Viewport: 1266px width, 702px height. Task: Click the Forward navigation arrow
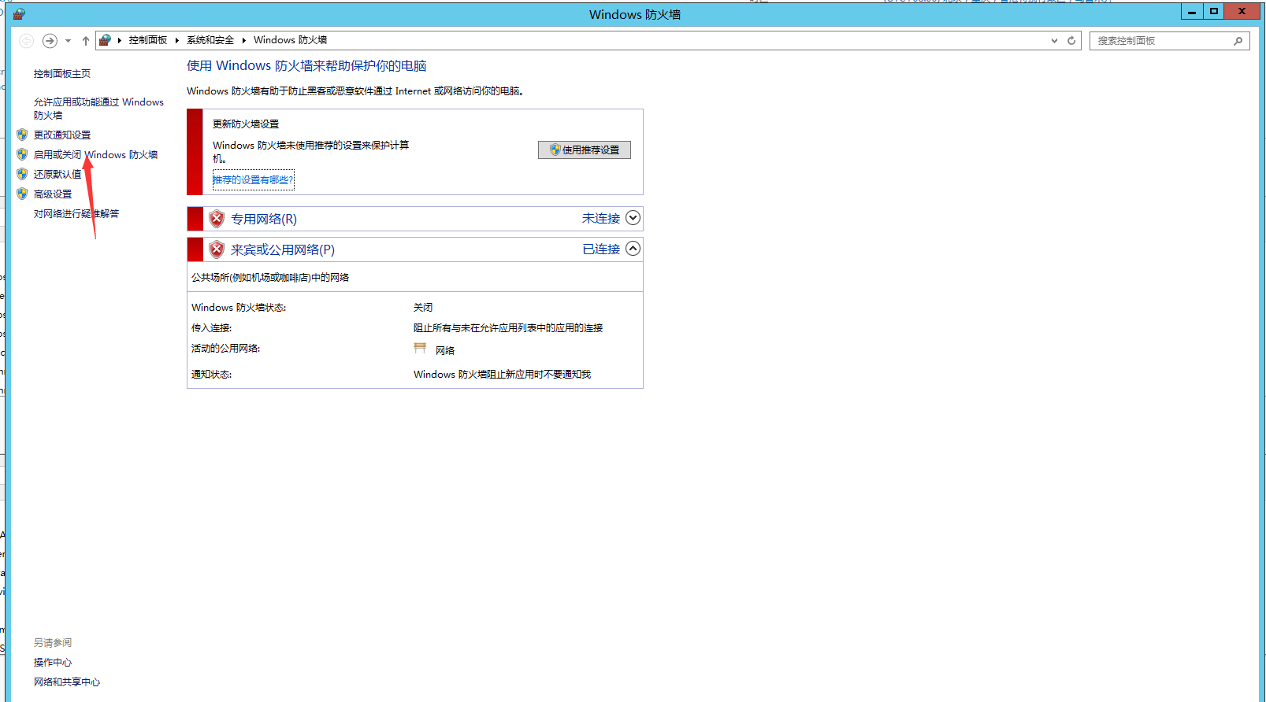click(50, 41)
